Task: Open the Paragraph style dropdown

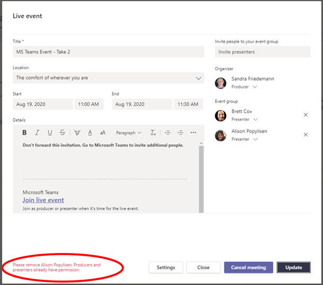Action: [129, 133]
